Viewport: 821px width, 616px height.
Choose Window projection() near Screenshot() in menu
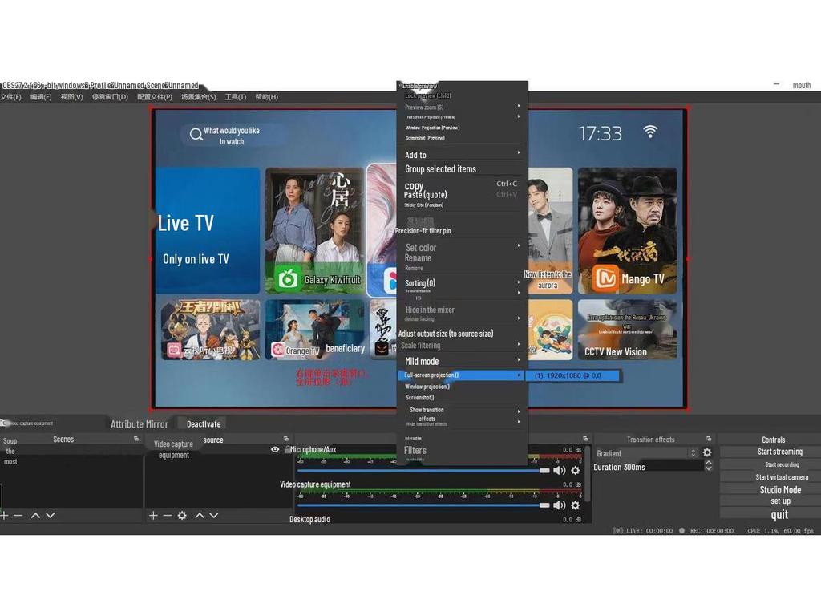[x=427, y=387]
